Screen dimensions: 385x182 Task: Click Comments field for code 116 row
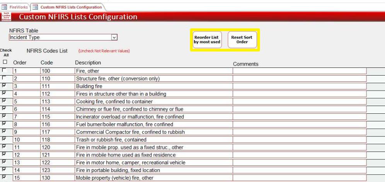[300, 125]
